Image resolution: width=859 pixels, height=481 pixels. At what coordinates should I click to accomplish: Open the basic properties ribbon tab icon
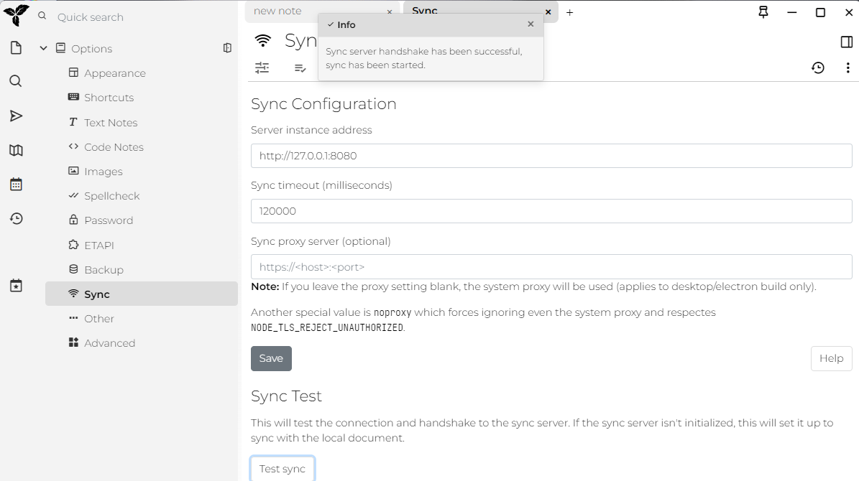pyautogui.click(x=262, y=67)
